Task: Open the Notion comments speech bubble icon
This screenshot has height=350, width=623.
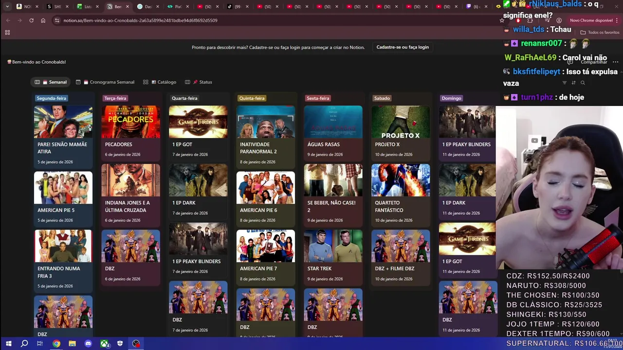Action: [x=570, y=62]
